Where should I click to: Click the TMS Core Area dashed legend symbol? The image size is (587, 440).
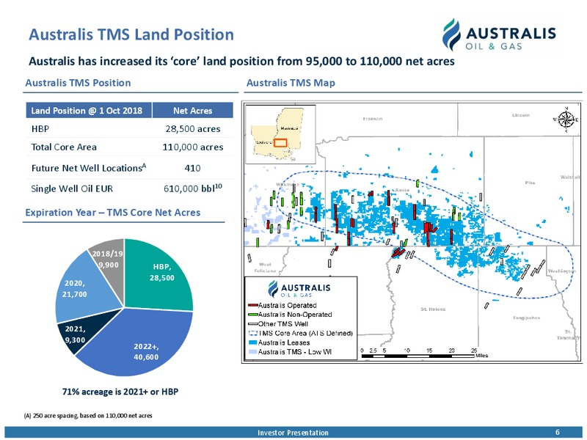tap(253, 333)
